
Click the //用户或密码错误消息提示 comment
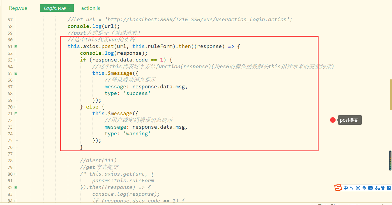tap(139, 120)
